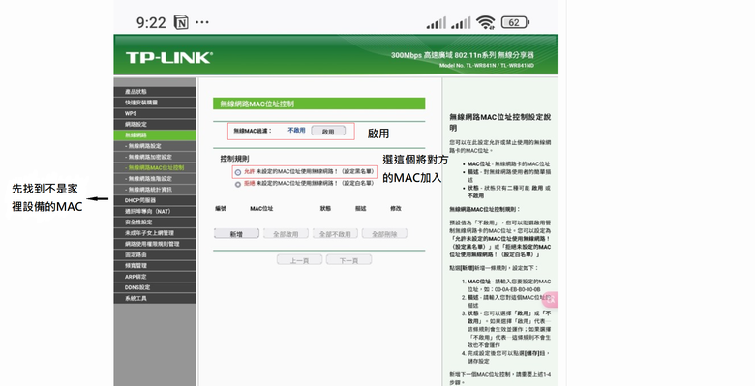Open the 無線網路進階設定 submenu item
Viewport: 755px width, 386px height.
click(x=155, y=179)
